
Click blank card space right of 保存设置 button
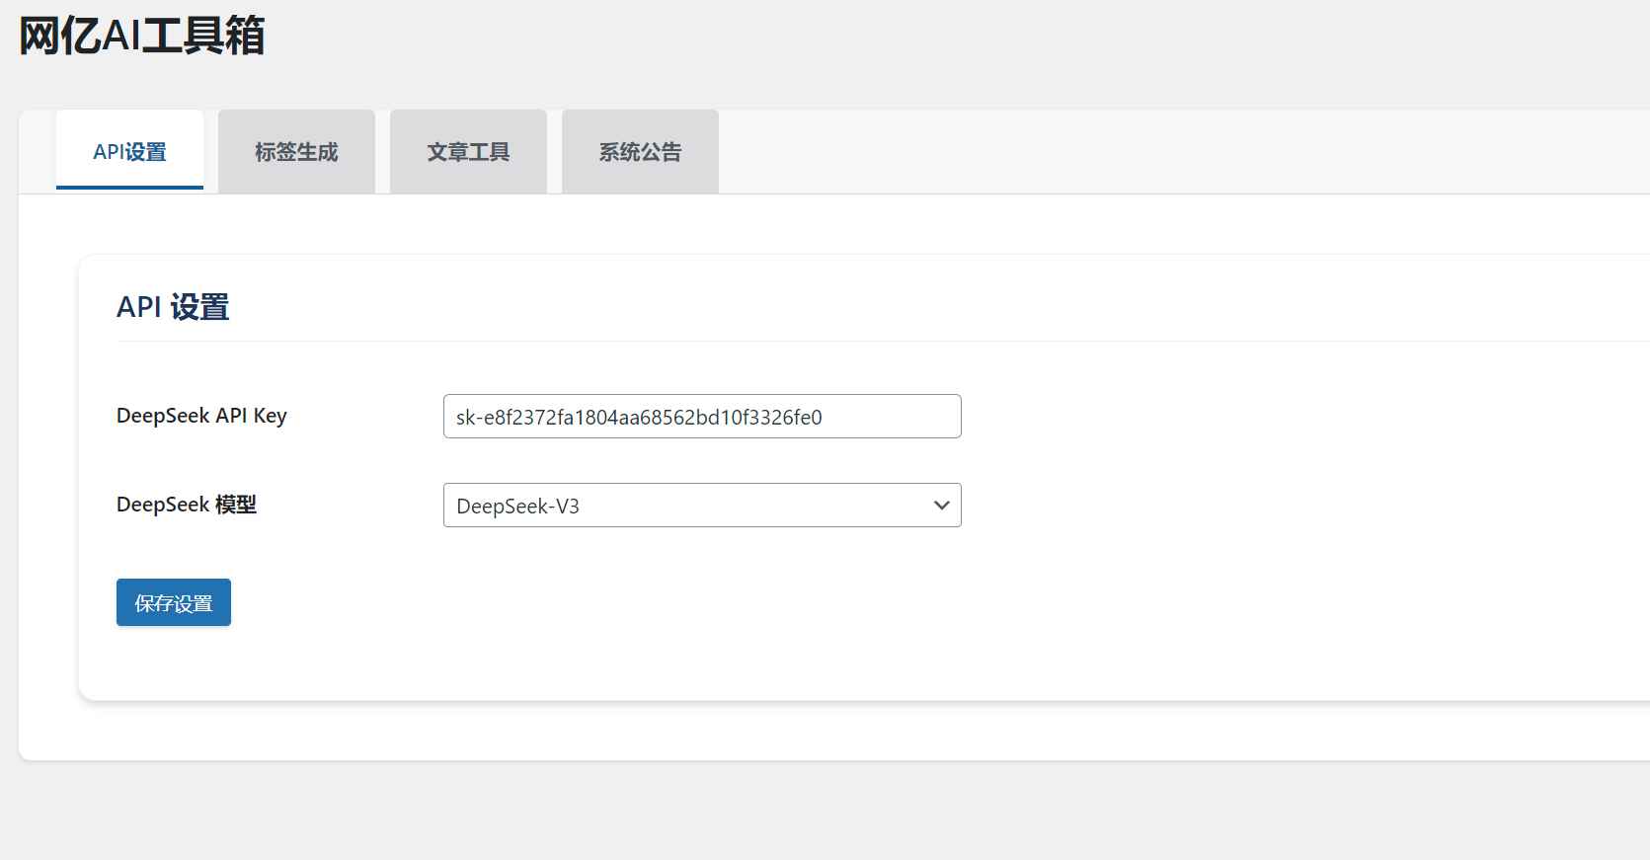tap(691, 602)
